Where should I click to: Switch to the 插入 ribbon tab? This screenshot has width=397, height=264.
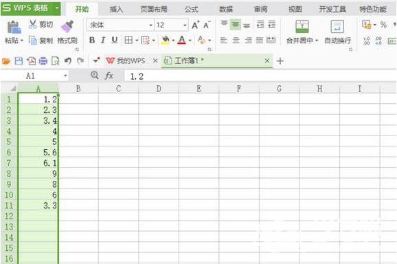[x=116, y=10]
